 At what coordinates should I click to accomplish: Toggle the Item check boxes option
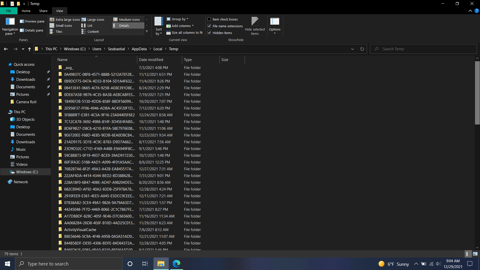click(209, 19)
